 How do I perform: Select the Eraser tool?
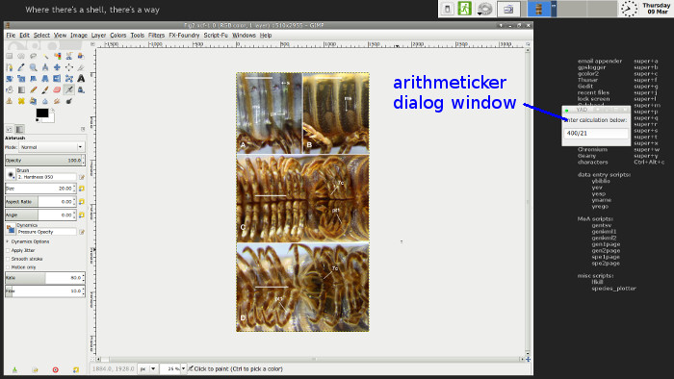[57, 89]
